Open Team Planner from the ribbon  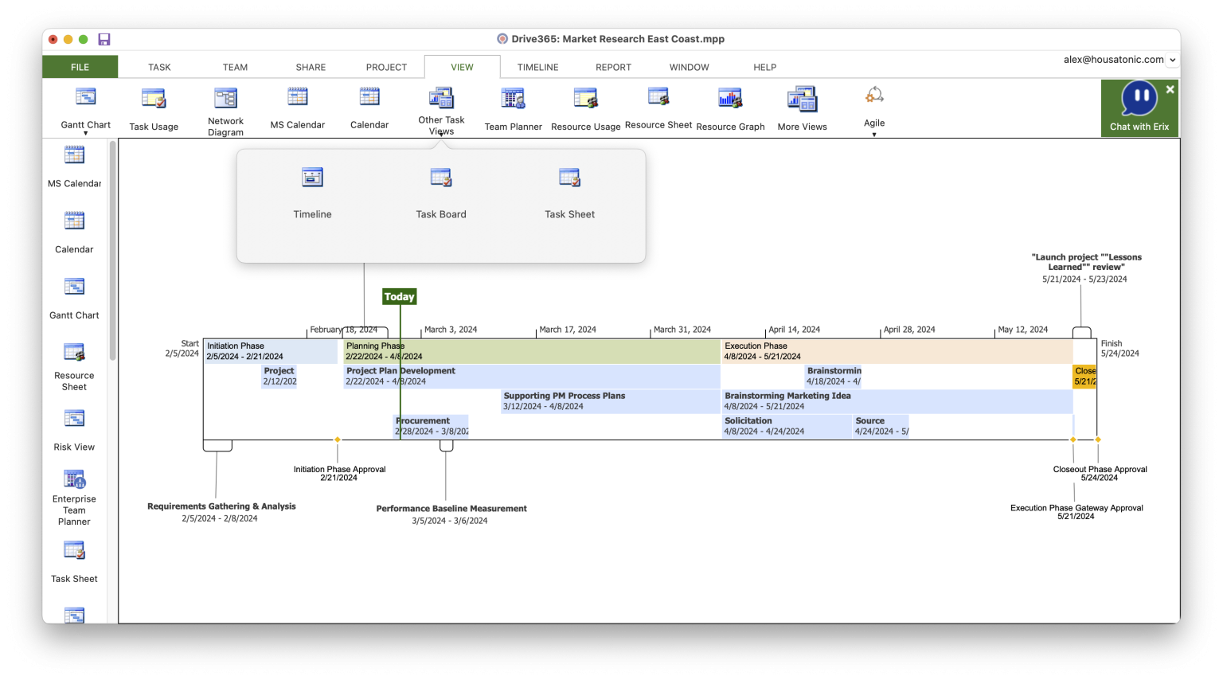coord(513,108)
